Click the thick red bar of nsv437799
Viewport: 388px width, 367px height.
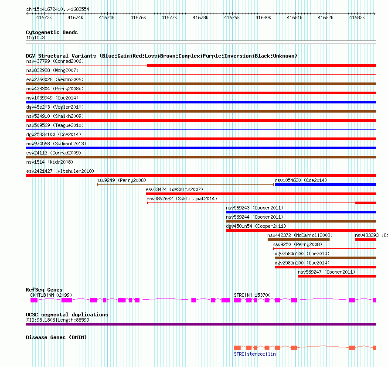(261, 65)
